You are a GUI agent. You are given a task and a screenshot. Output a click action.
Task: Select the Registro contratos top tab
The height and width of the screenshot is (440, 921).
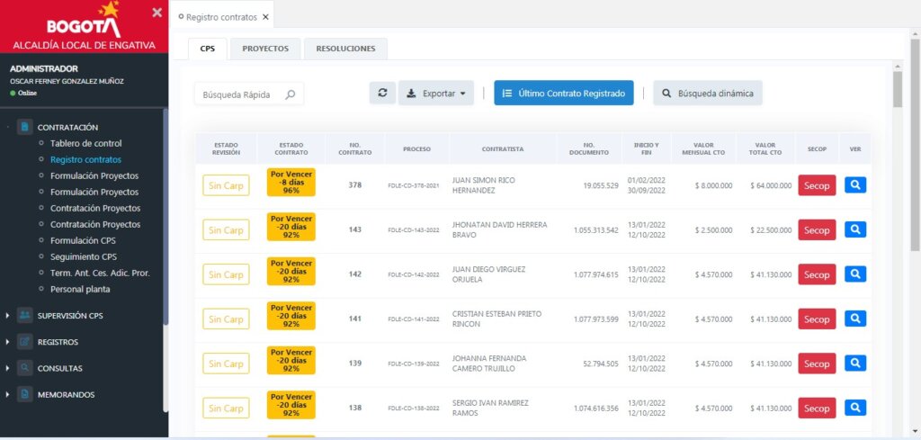tap(221, 17)
